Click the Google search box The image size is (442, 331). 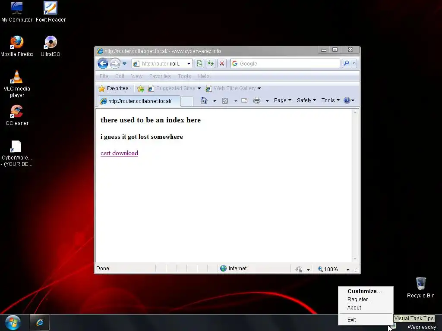(285, 64)
